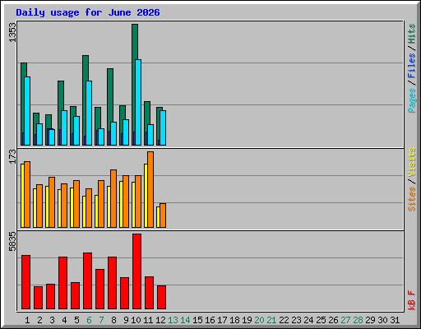This screenshot has height=329, width=421.
Task: Select the orange sites bar for day 11
Action: 150,189
